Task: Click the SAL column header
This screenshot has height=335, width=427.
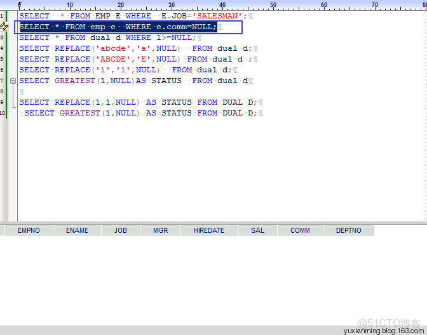Action: [x=257, y=230]
